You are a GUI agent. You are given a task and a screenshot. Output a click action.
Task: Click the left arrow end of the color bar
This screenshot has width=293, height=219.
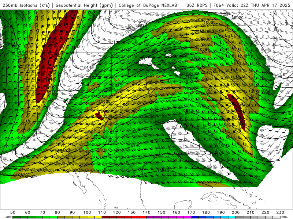9,217
